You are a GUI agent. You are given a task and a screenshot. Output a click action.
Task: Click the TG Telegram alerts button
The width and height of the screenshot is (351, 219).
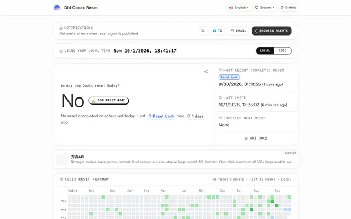217,31
